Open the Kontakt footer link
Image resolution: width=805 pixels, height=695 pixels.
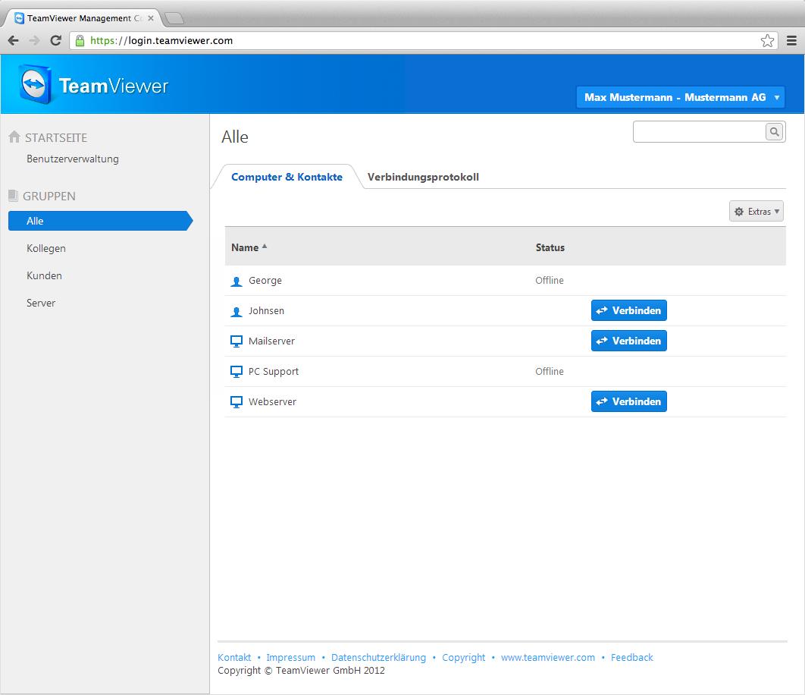coord(234,658)
